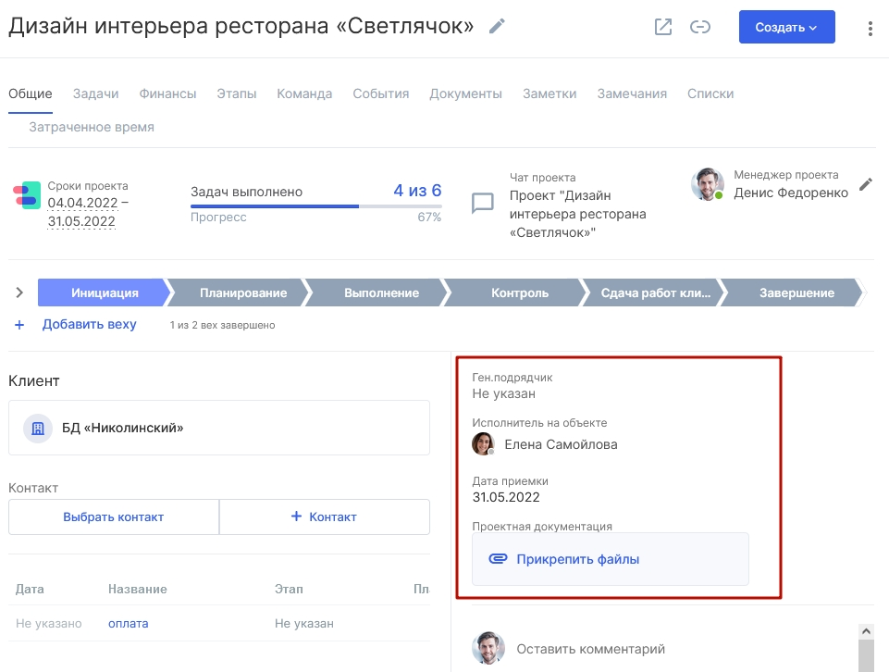Click the 67% progress value
The width and height of the screenshot is (889, 672).
[x=429, y=218]
